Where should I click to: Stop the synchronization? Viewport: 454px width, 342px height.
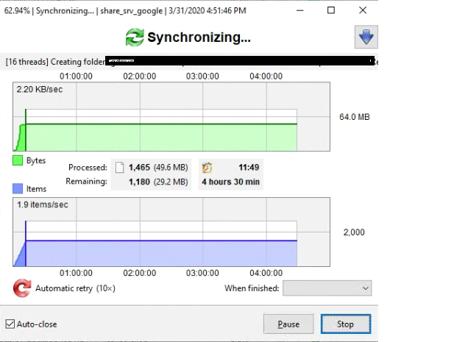[345, 324]
